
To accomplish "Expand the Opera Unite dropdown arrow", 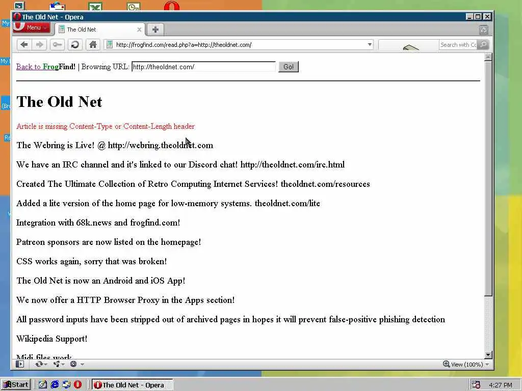I will point(63,365).
